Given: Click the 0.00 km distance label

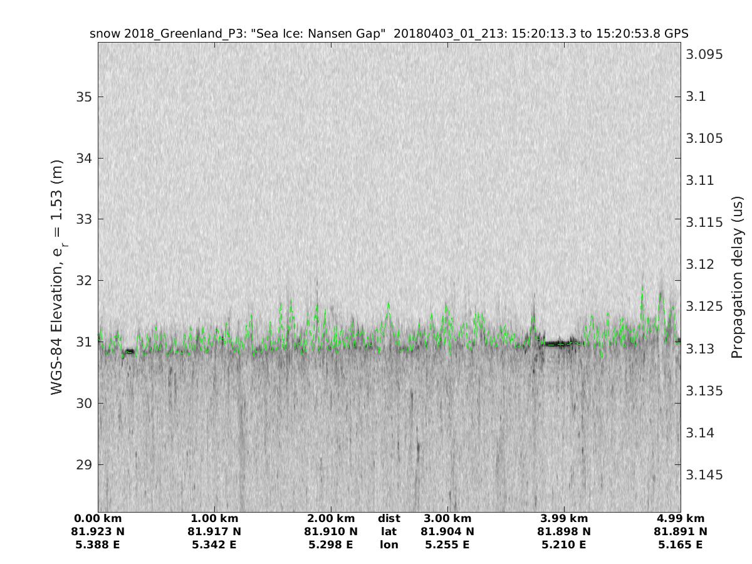Looking at the screenshot, I should coord(98,518).
